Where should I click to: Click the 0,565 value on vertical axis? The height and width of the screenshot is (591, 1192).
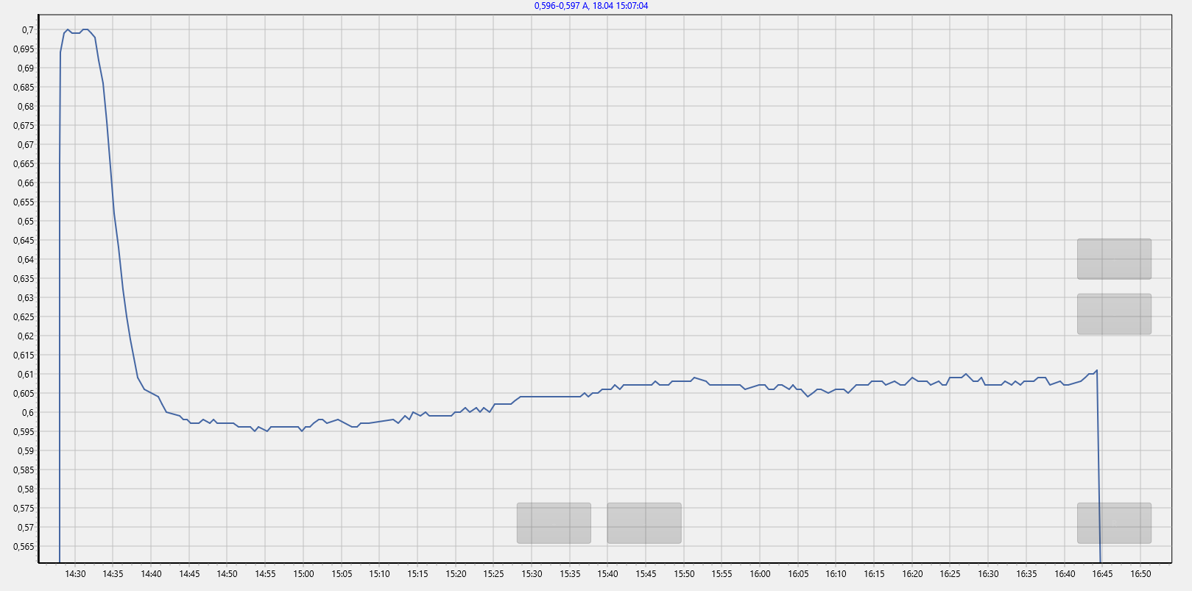coord(24,547)
